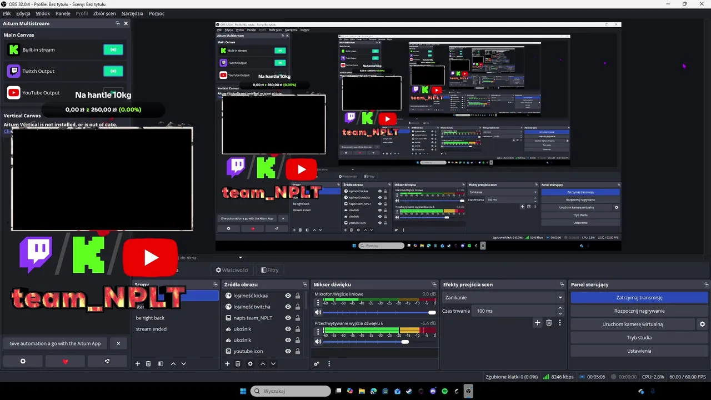
Task: Click Uruchom kamerę wirtualną button
Action: 633,324
